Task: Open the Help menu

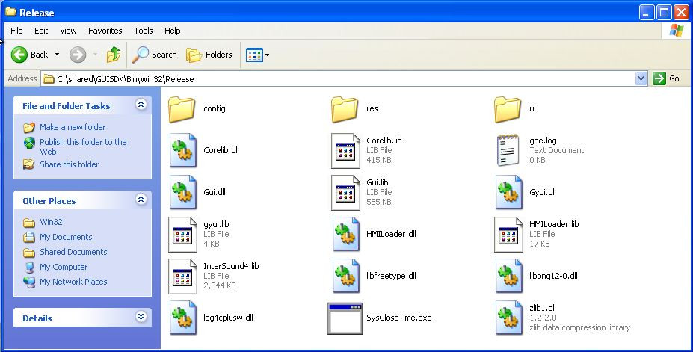Action: (x=173, y=31)
